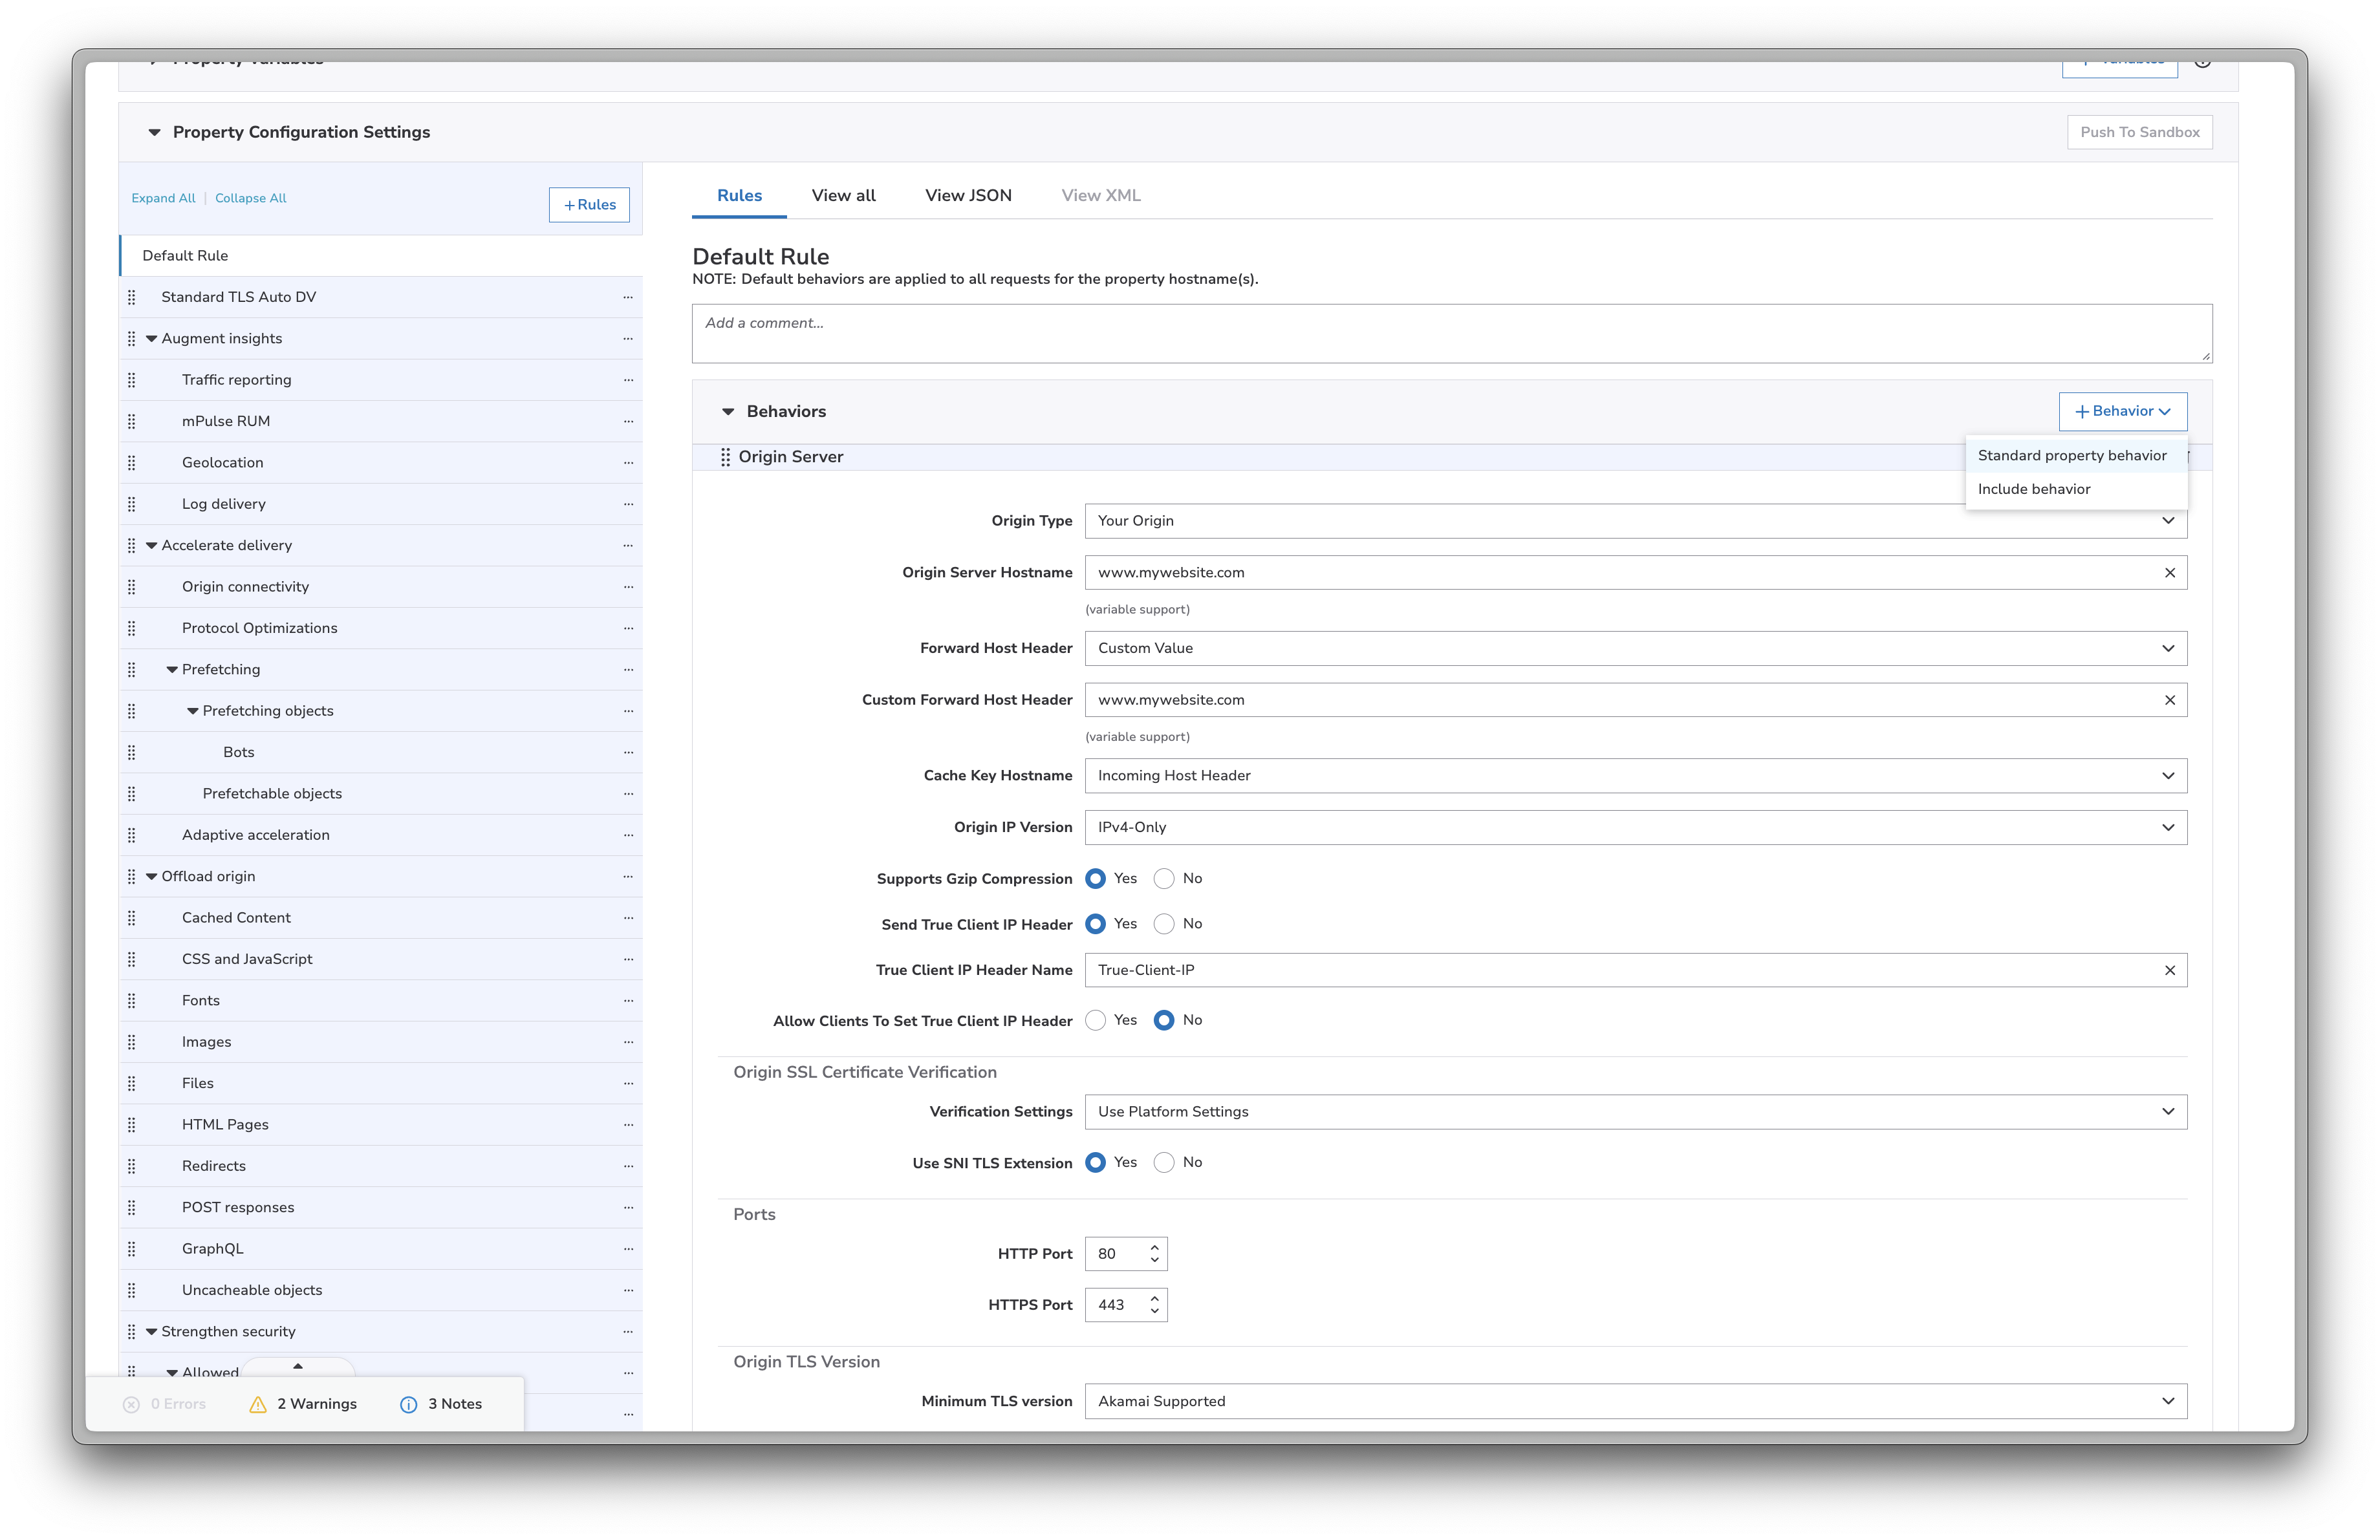Clear the Origin Server Hostname field

coord(2169,573)
